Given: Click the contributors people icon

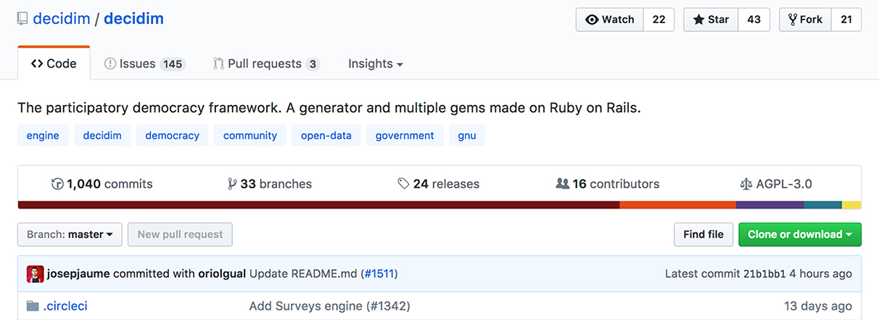Looking at the screenshot, I should click(562, 184).
